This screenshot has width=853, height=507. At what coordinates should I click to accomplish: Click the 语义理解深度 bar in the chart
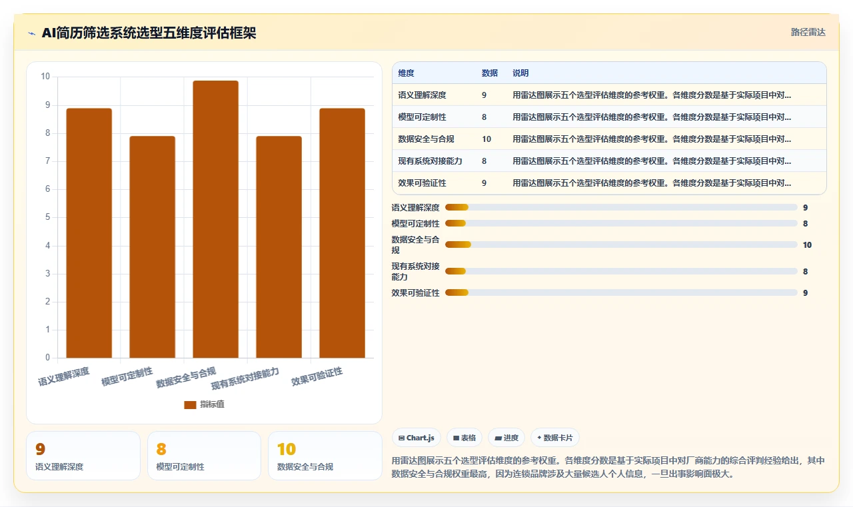(89, 233)
